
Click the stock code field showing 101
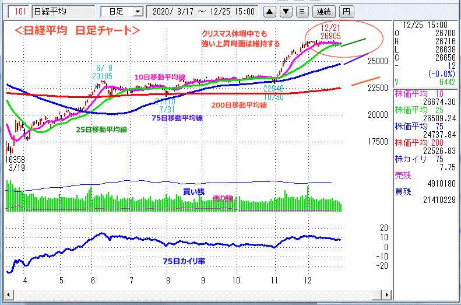click(20, 12)
